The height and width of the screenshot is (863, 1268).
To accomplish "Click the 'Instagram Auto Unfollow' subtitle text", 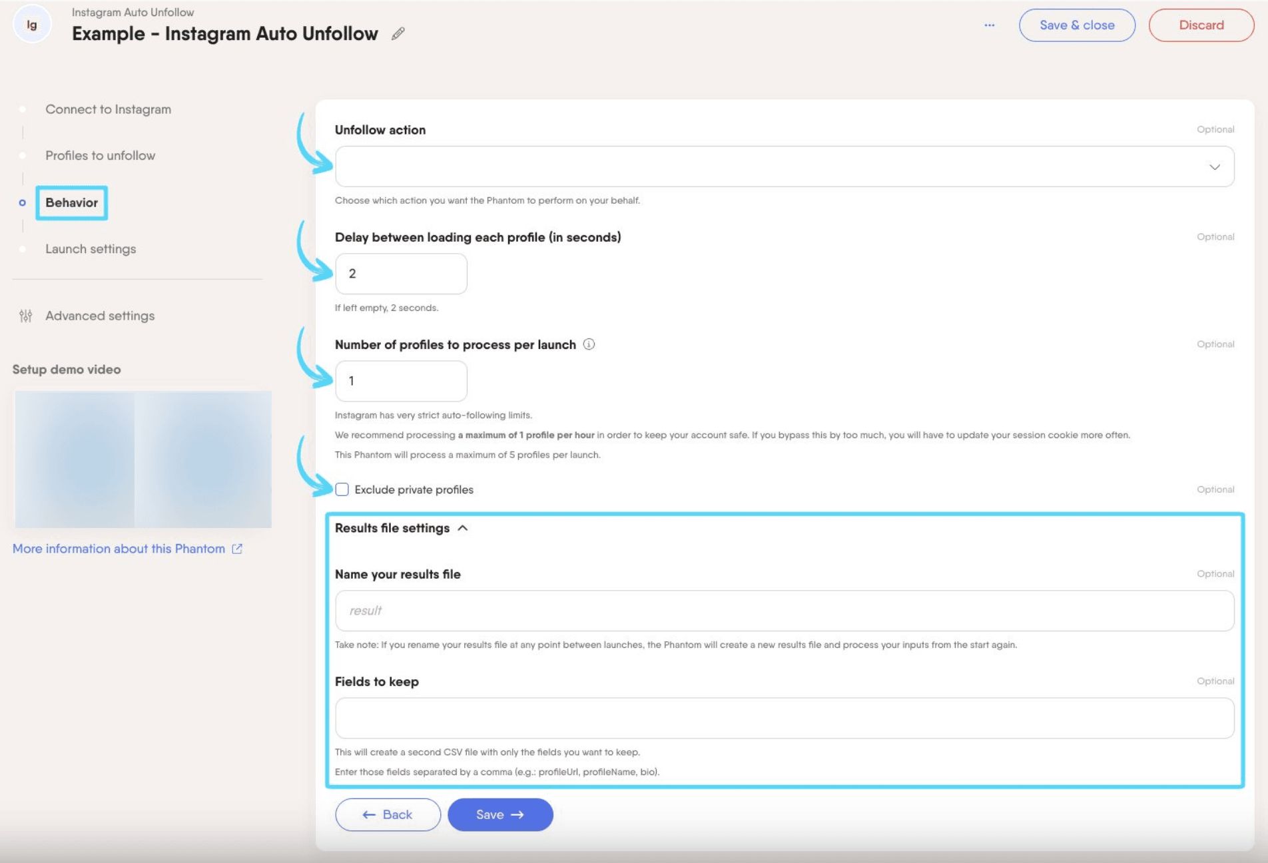I will pyautogui.click(x=133, y=12).
